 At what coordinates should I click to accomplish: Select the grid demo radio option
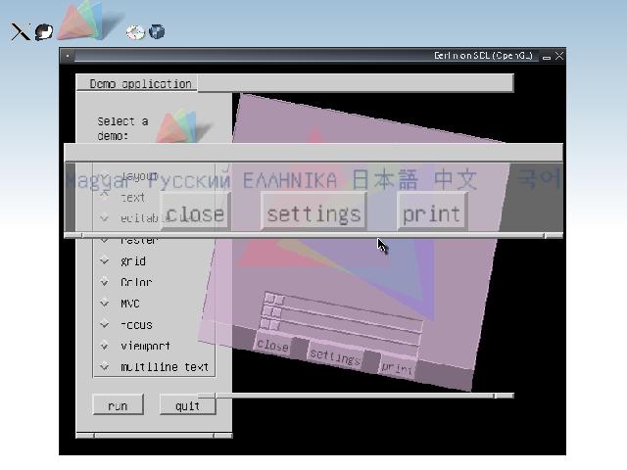click(105, 261)
